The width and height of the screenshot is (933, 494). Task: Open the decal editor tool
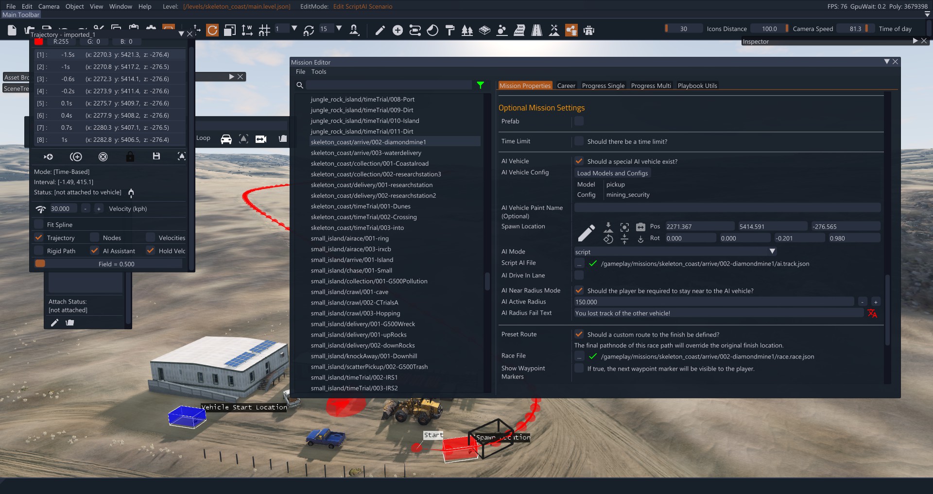(432, 30)
